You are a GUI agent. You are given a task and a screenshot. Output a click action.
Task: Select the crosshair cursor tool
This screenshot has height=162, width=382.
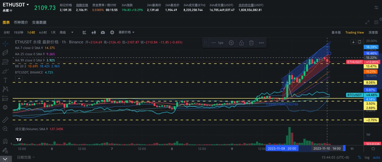[5, 43]
